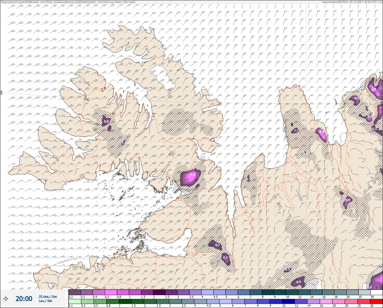Select the 3.5 swatch in the top snow legend
Viewport: 383px width, 308px height.
195,292
